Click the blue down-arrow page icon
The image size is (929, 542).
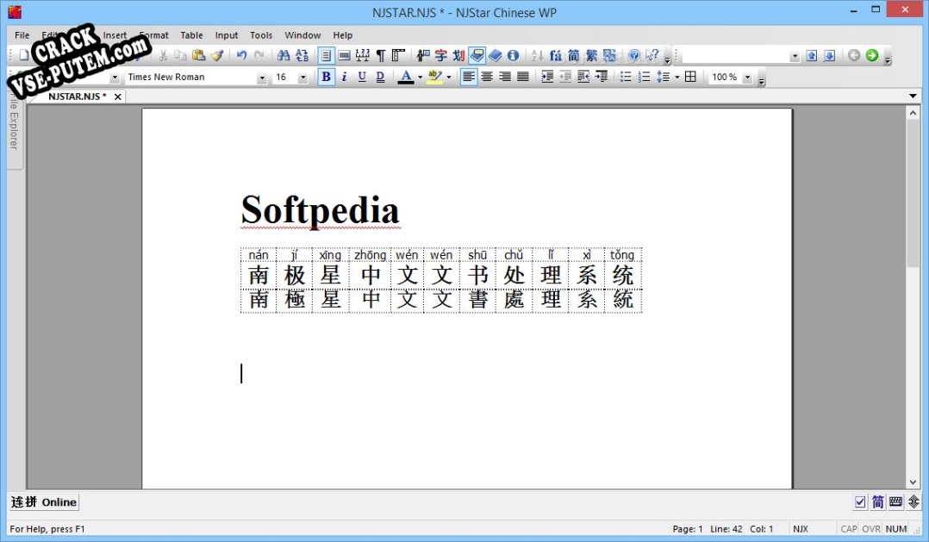click(x=829, y=56)
